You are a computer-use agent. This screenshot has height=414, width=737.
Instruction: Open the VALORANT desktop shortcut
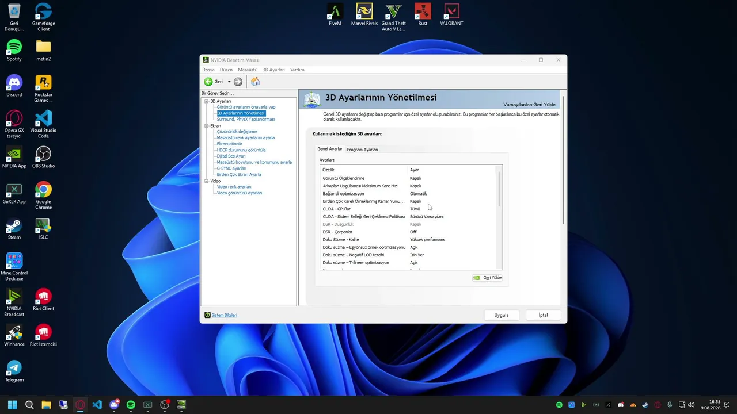[x=451, y=15]
